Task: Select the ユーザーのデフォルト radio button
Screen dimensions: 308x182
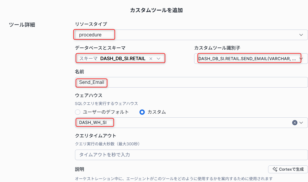Action: [x=78, y=112]
